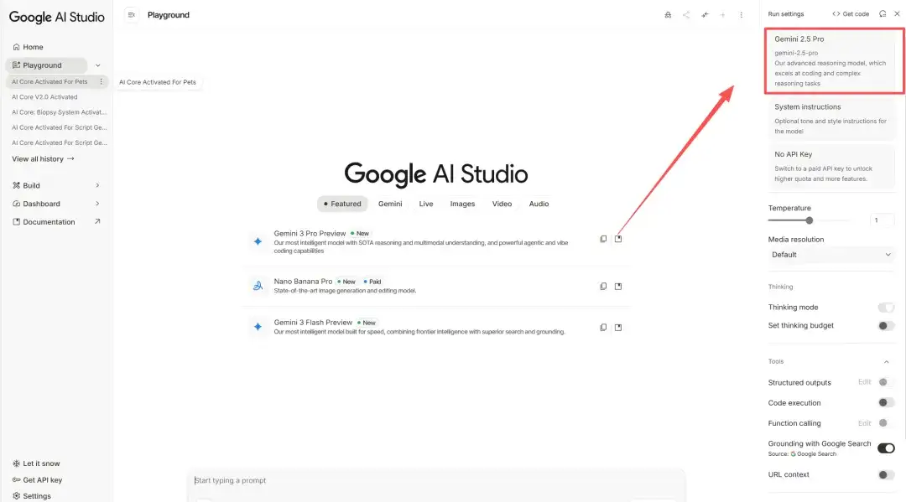Click the incognito temporary chat icon
906x502 pixels.
(668, 15)
